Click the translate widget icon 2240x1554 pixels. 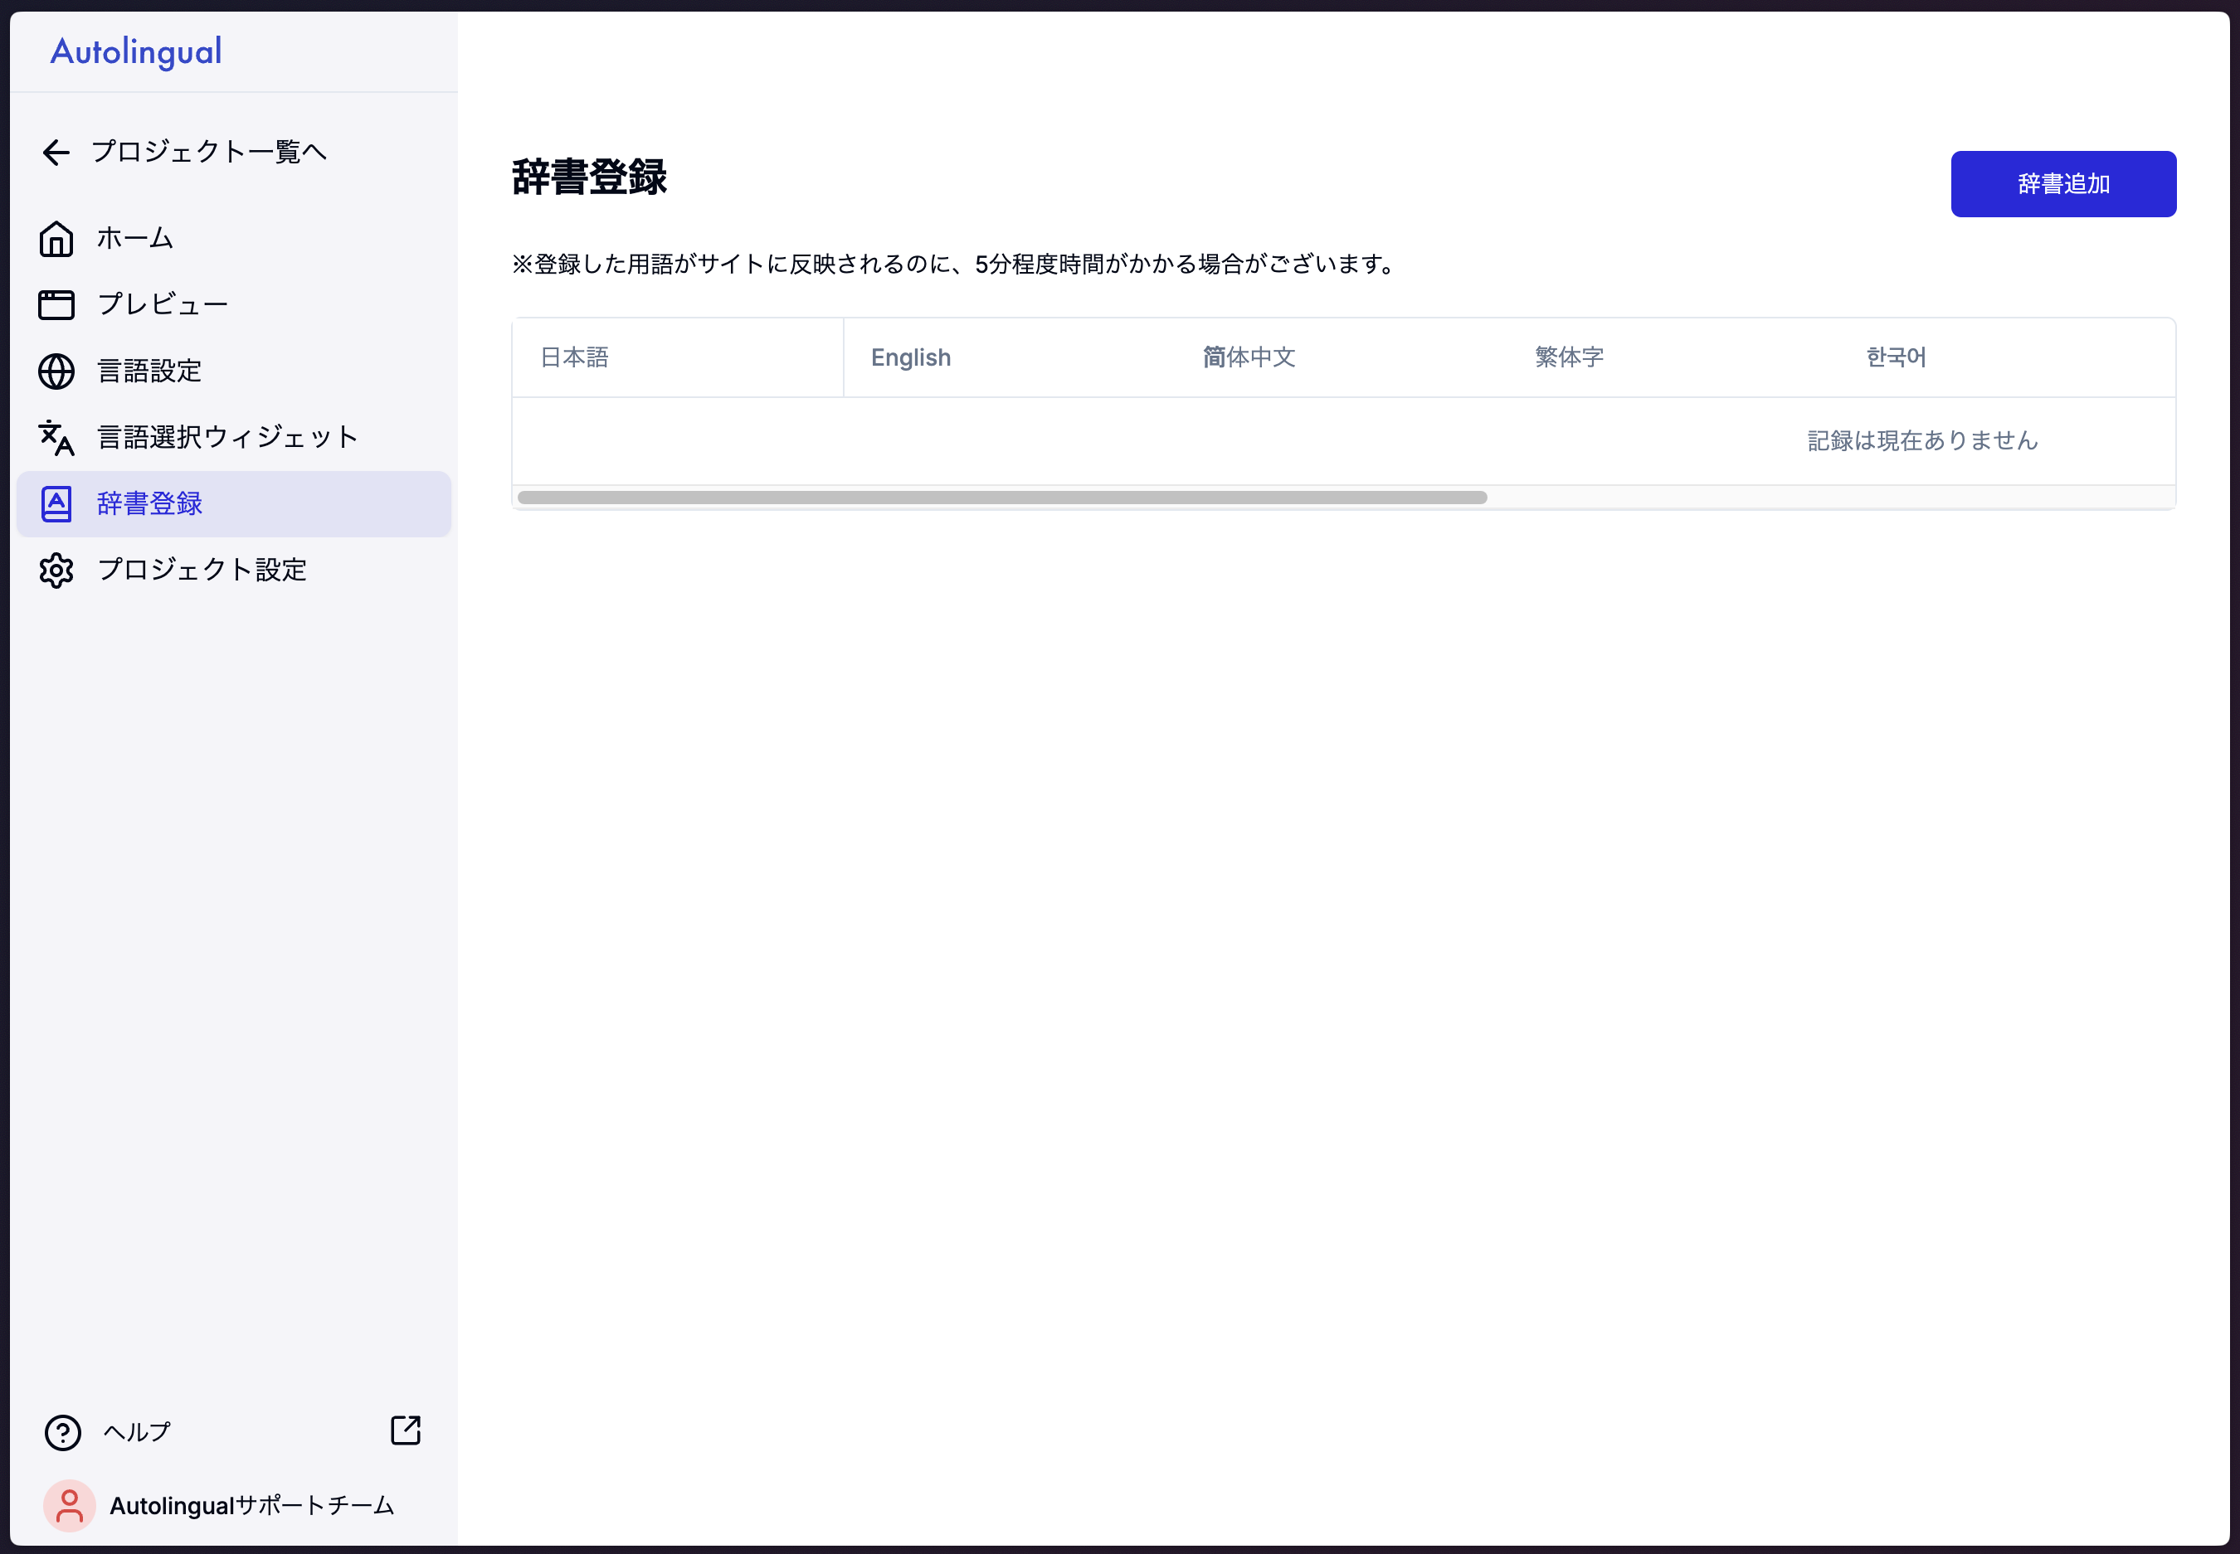point(56,437)
